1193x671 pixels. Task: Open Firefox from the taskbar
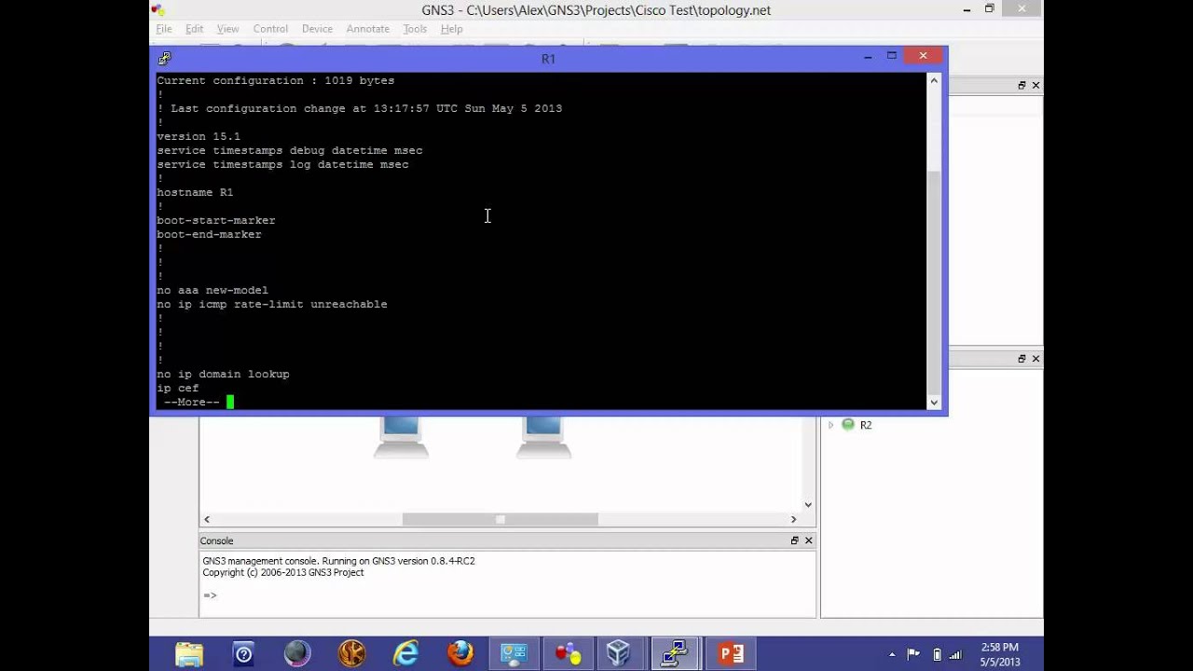459,654
